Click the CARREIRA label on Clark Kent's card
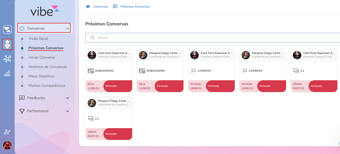340x154 pixels. coord(204,71)
